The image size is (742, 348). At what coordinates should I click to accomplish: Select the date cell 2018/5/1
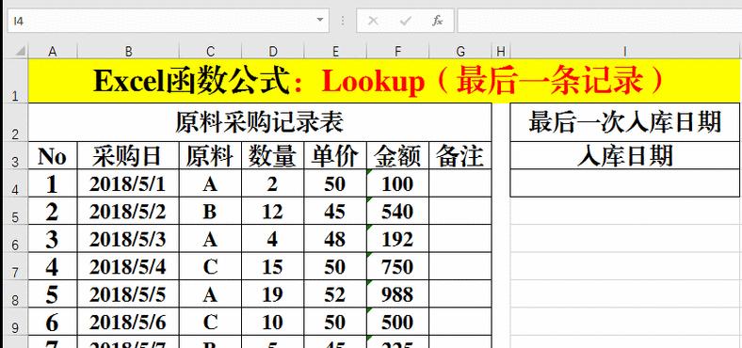pos(128,183)
